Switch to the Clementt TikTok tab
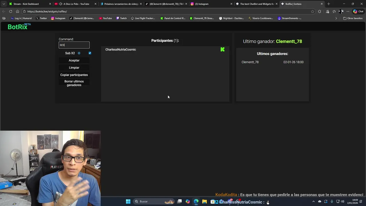Screen dimensions: 366x206 click(166, 4)
